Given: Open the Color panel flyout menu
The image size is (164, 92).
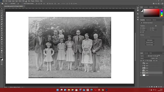Looking at the screenshot, I should click(x=163, y=7).
